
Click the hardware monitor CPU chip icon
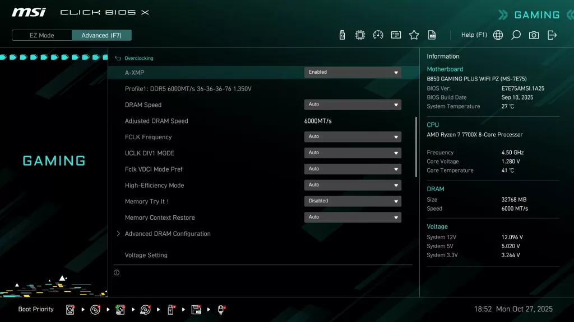(361, 34)
